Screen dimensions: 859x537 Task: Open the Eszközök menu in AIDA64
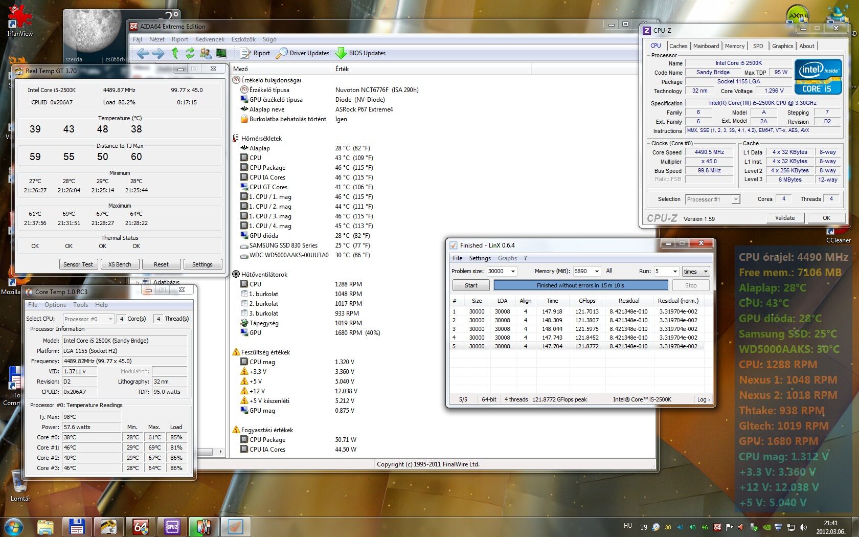click(x=243, y=39)
